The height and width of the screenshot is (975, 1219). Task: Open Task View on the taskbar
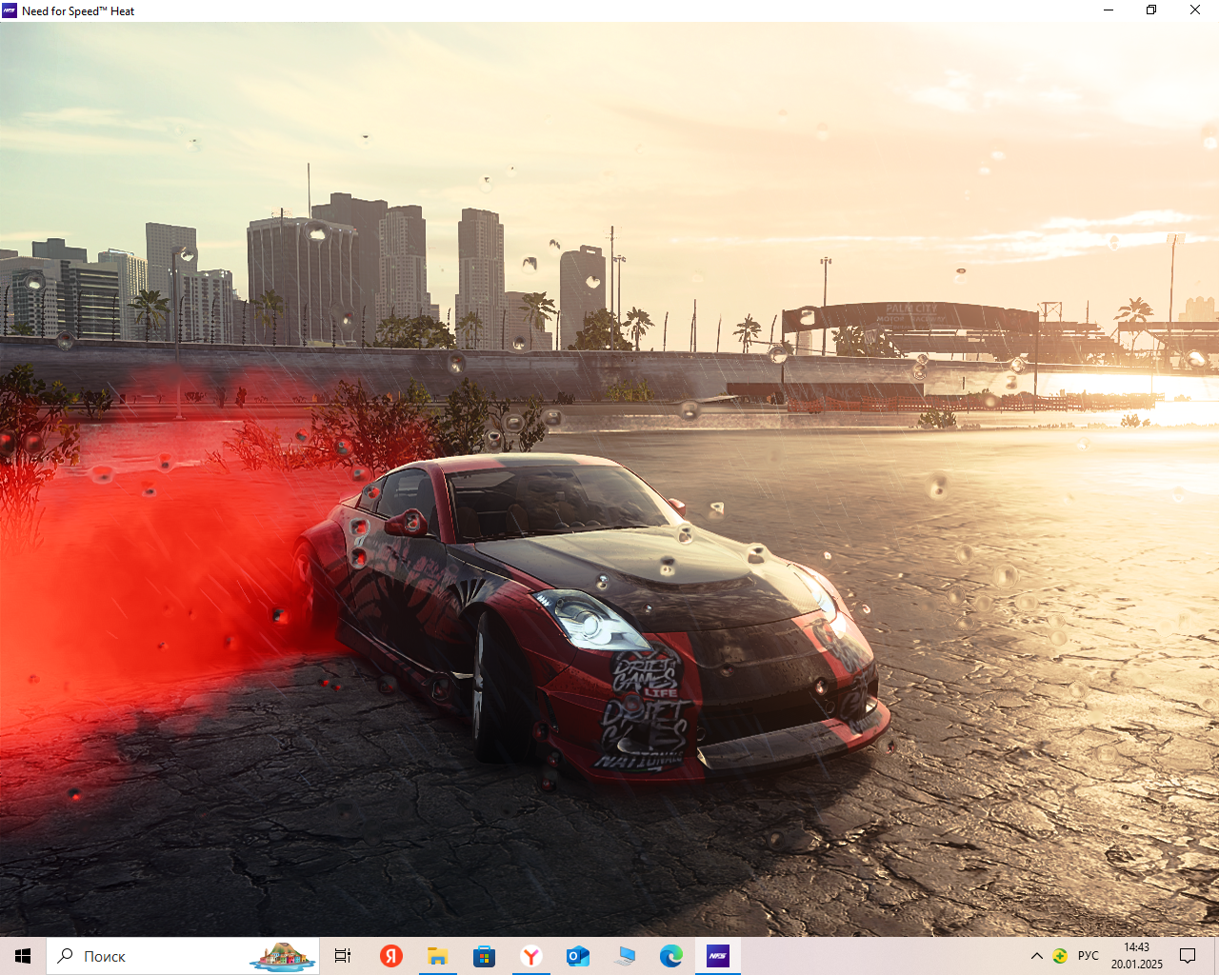click(x=343, y=956)
